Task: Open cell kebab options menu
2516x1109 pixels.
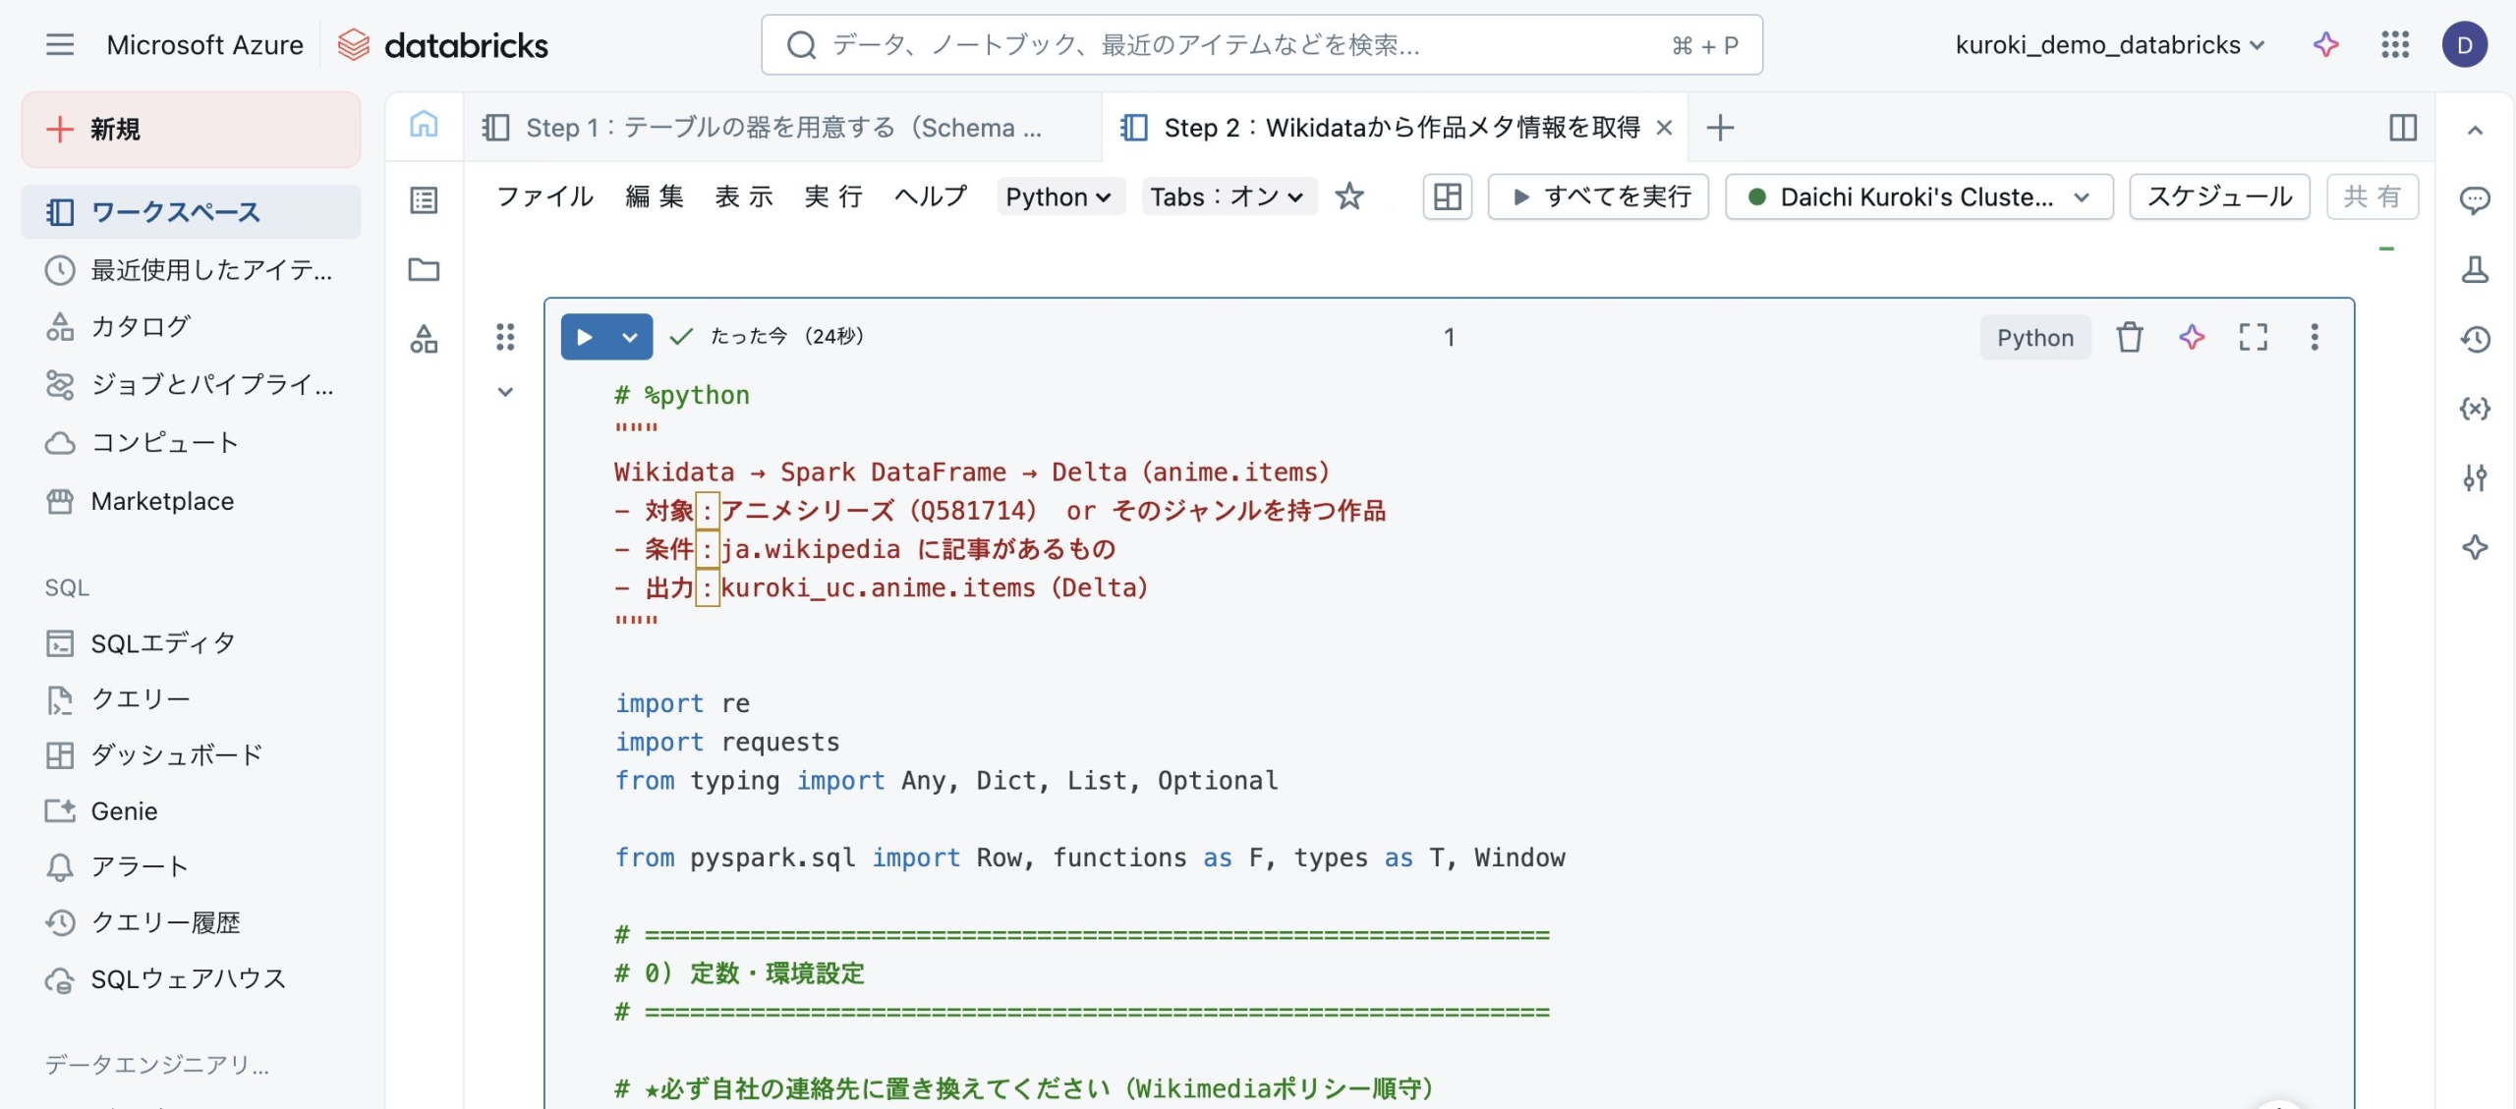Action: tap(2314, 337)
